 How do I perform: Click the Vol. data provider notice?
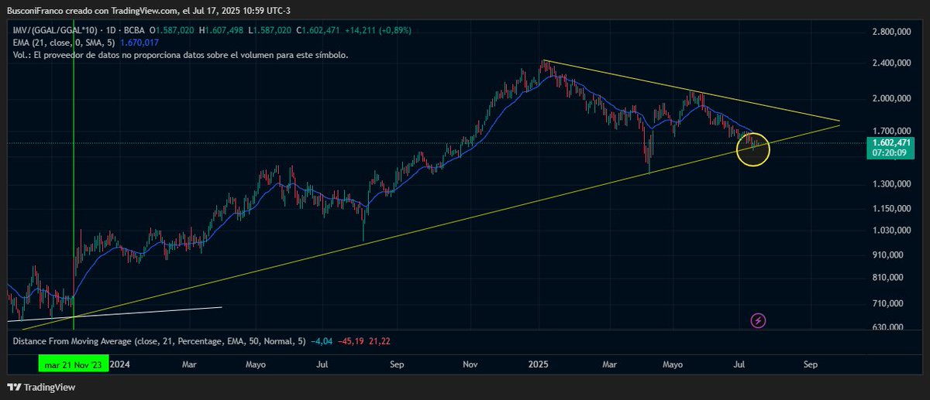click(x=180, y=55)
